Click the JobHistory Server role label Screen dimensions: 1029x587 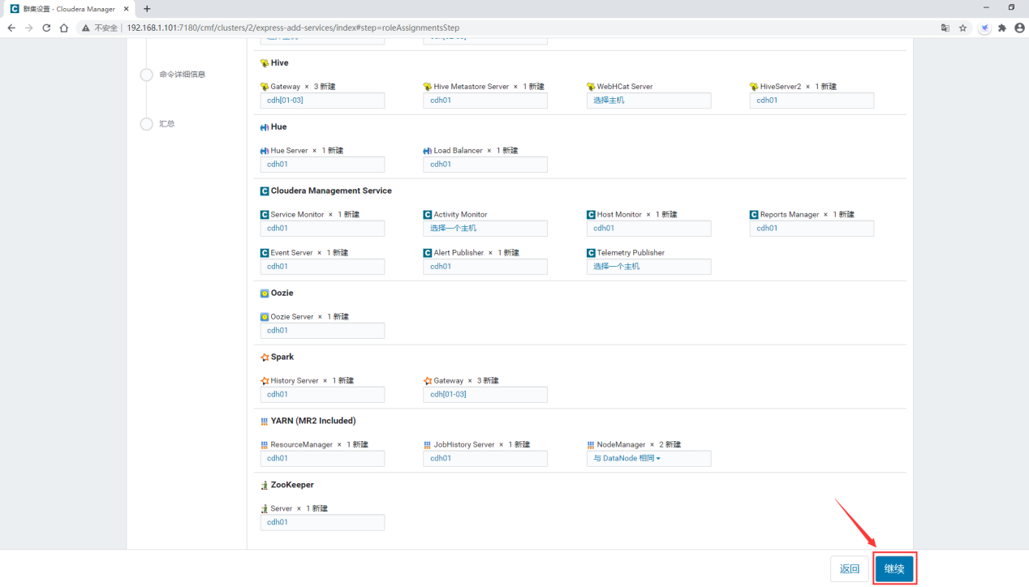click(464, 445)
